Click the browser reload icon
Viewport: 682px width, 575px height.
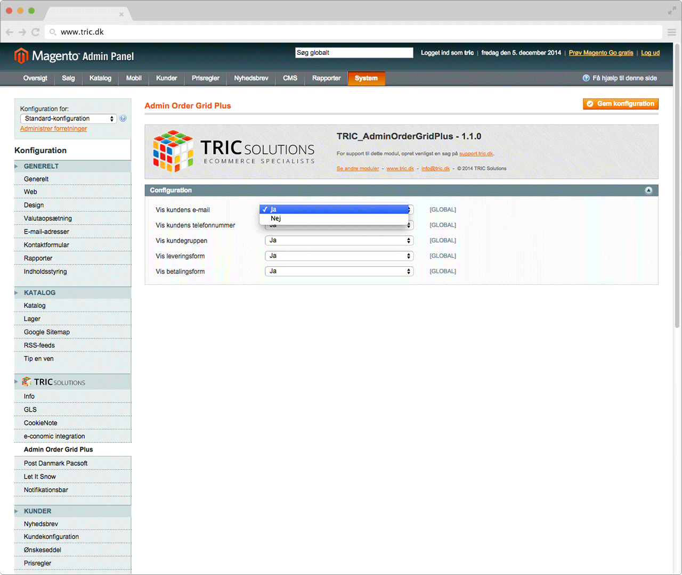coord(36,32)
